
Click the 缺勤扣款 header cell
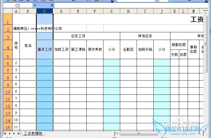[179, 45]
